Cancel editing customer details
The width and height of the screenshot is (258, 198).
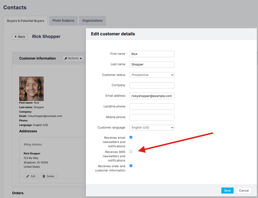244,190
